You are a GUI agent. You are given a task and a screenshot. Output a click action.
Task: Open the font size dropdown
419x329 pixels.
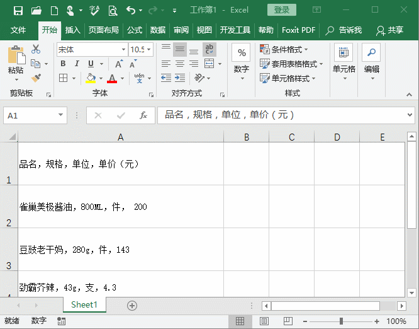click(x=149, y=50)
